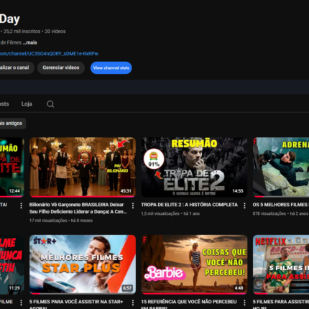Viewport: 309px width, 309px height.
Task: Play the Barbie 'Coisas que você não percebeu' thumbnail
Action: [194, 264]
